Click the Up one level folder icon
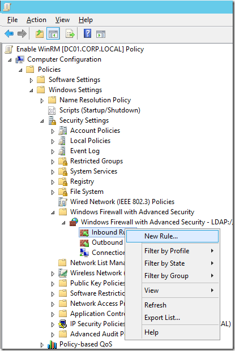 (40, 34)
